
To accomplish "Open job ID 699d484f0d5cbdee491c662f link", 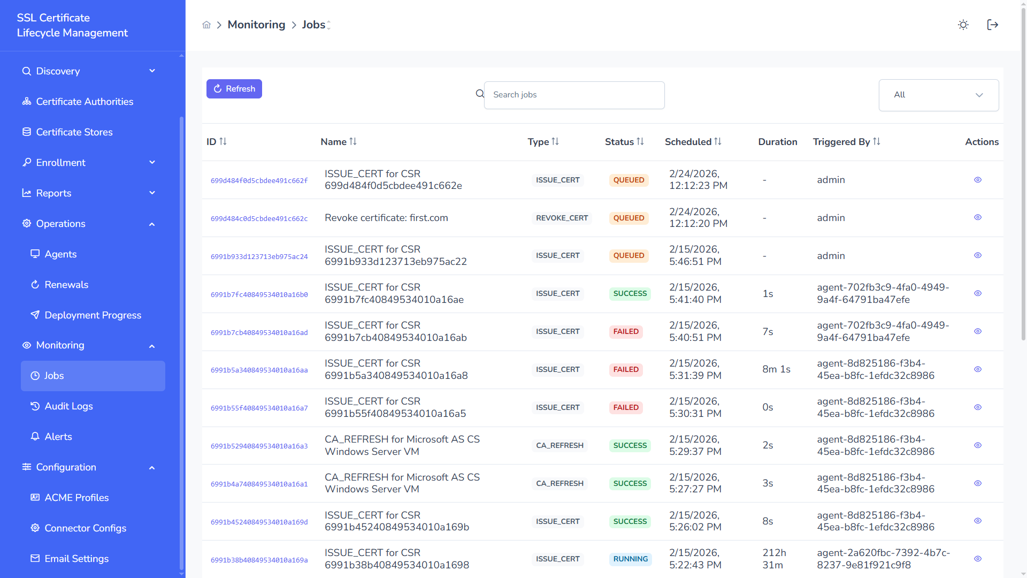I will [259, 181].
